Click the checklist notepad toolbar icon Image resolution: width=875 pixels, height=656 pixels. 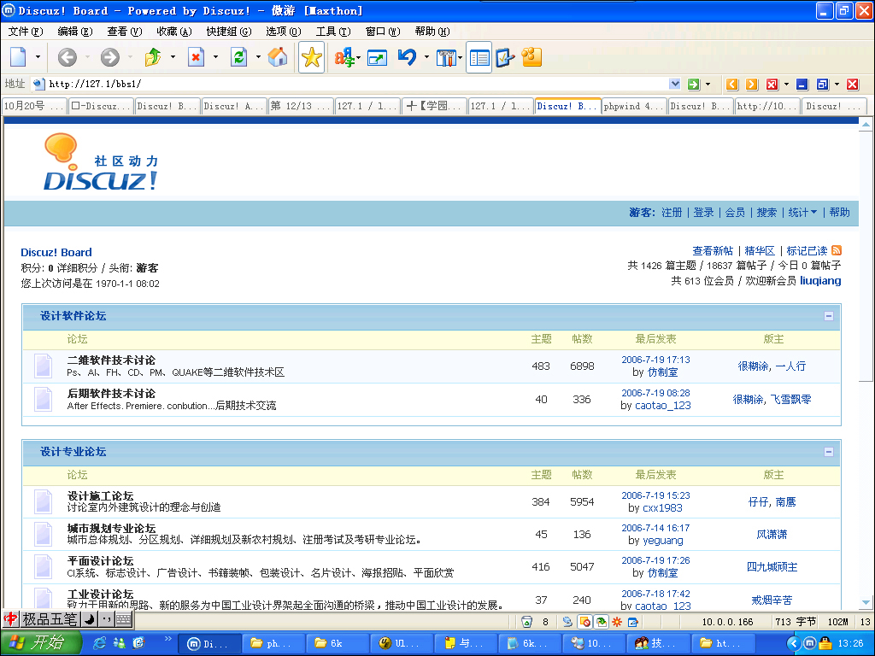504,57
